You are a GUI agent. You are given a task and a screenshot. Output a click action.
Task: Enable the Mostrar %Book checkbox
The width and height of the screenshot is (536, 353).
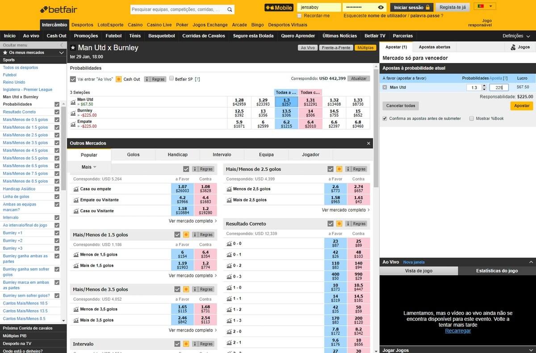coord(472,118)
